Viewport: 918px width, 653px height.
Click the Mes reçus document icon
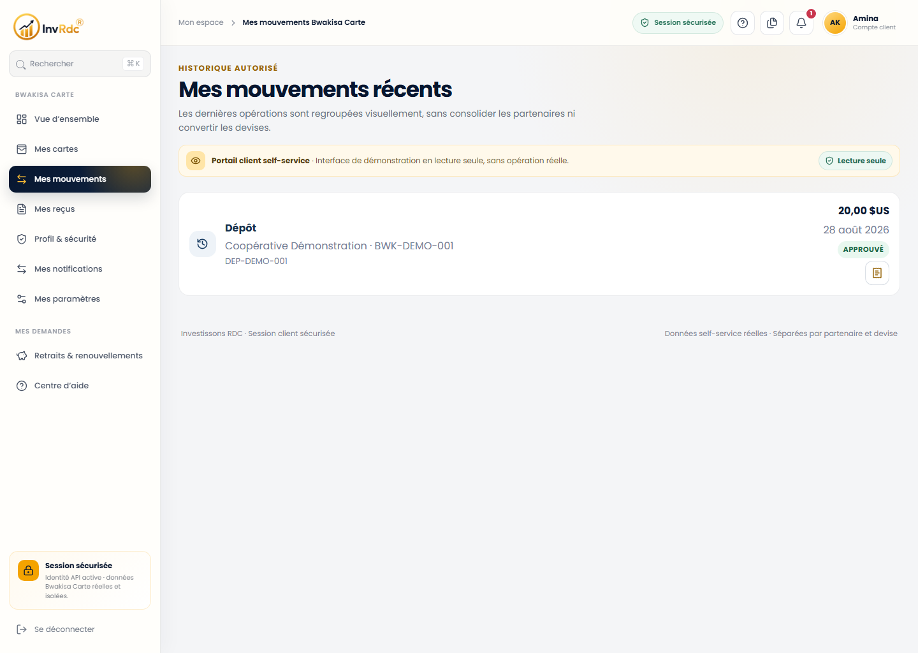tap(22, 209)
